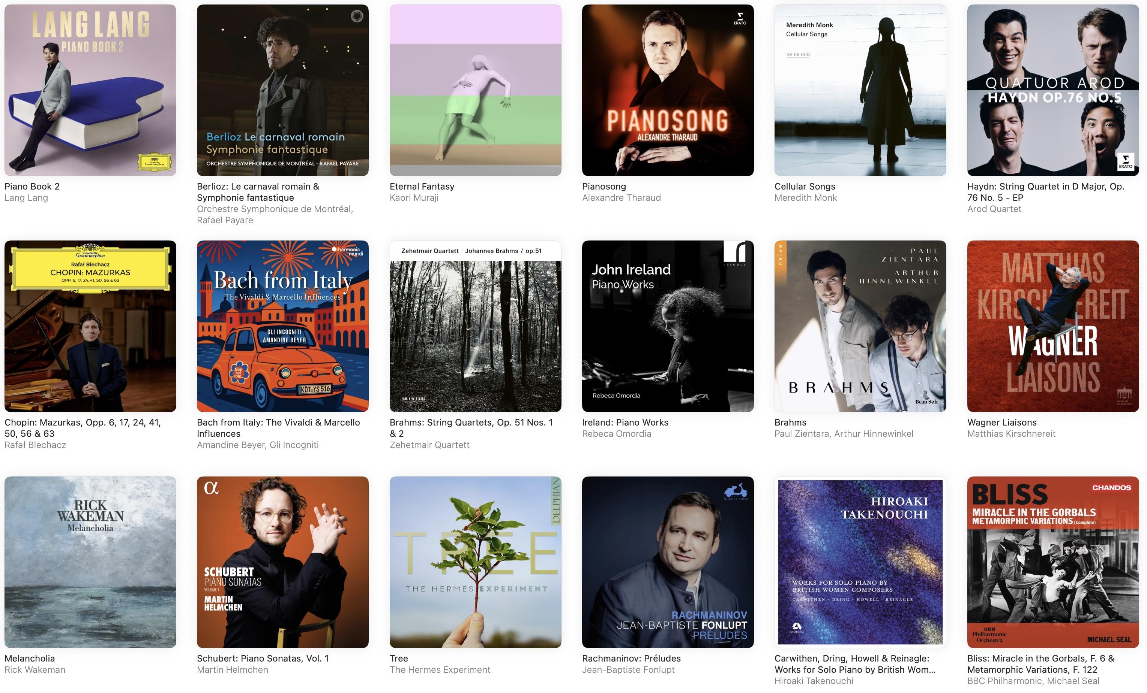Image resolution: width=1147 pixels, height=693 pixels.
Task: Select the Eternal Fantasy album cover
Action: click(x=475, y=90)
